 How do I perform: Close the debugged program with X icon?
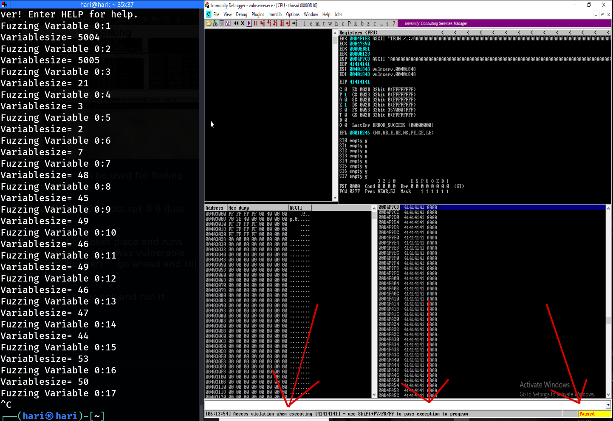[243, 23]
